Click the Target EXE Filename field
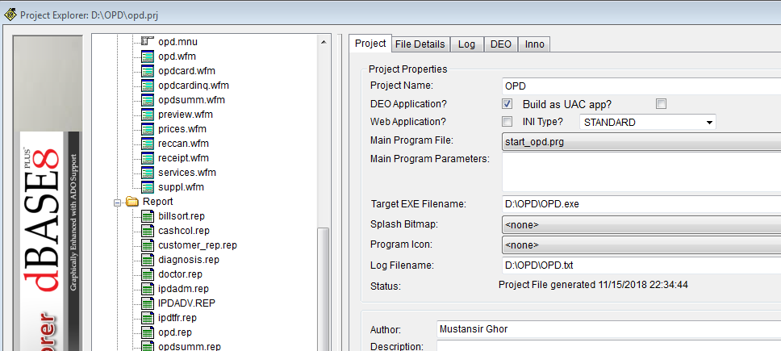 click(x=641, y=204)
